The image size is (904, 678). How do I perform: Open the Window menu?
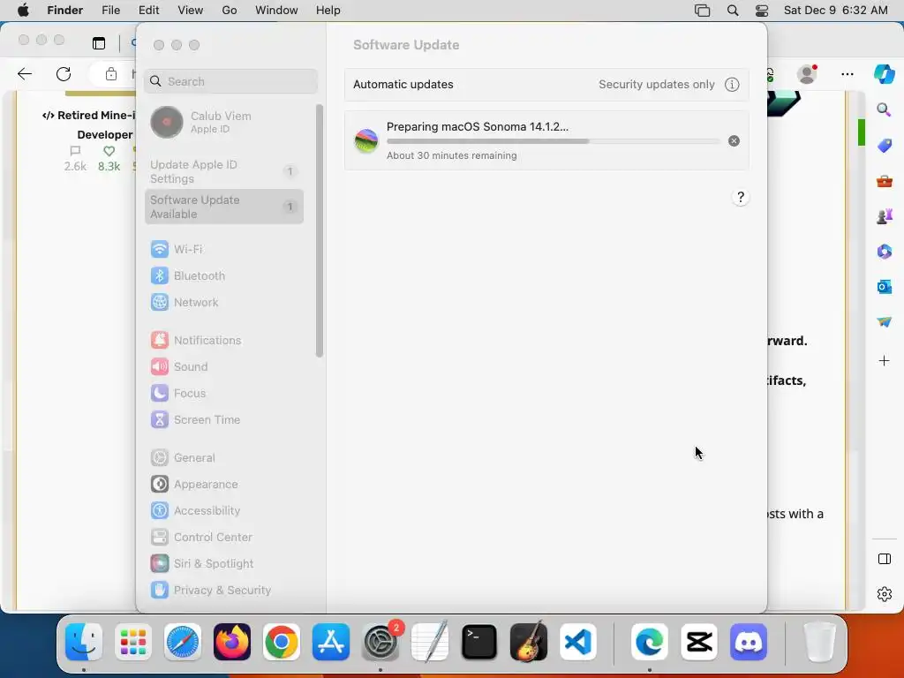[x=276, y=11]
